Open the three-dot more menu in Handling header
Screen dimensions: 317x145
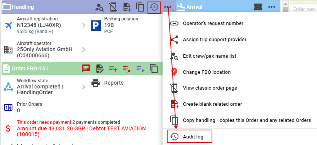[x=168, y=7]
